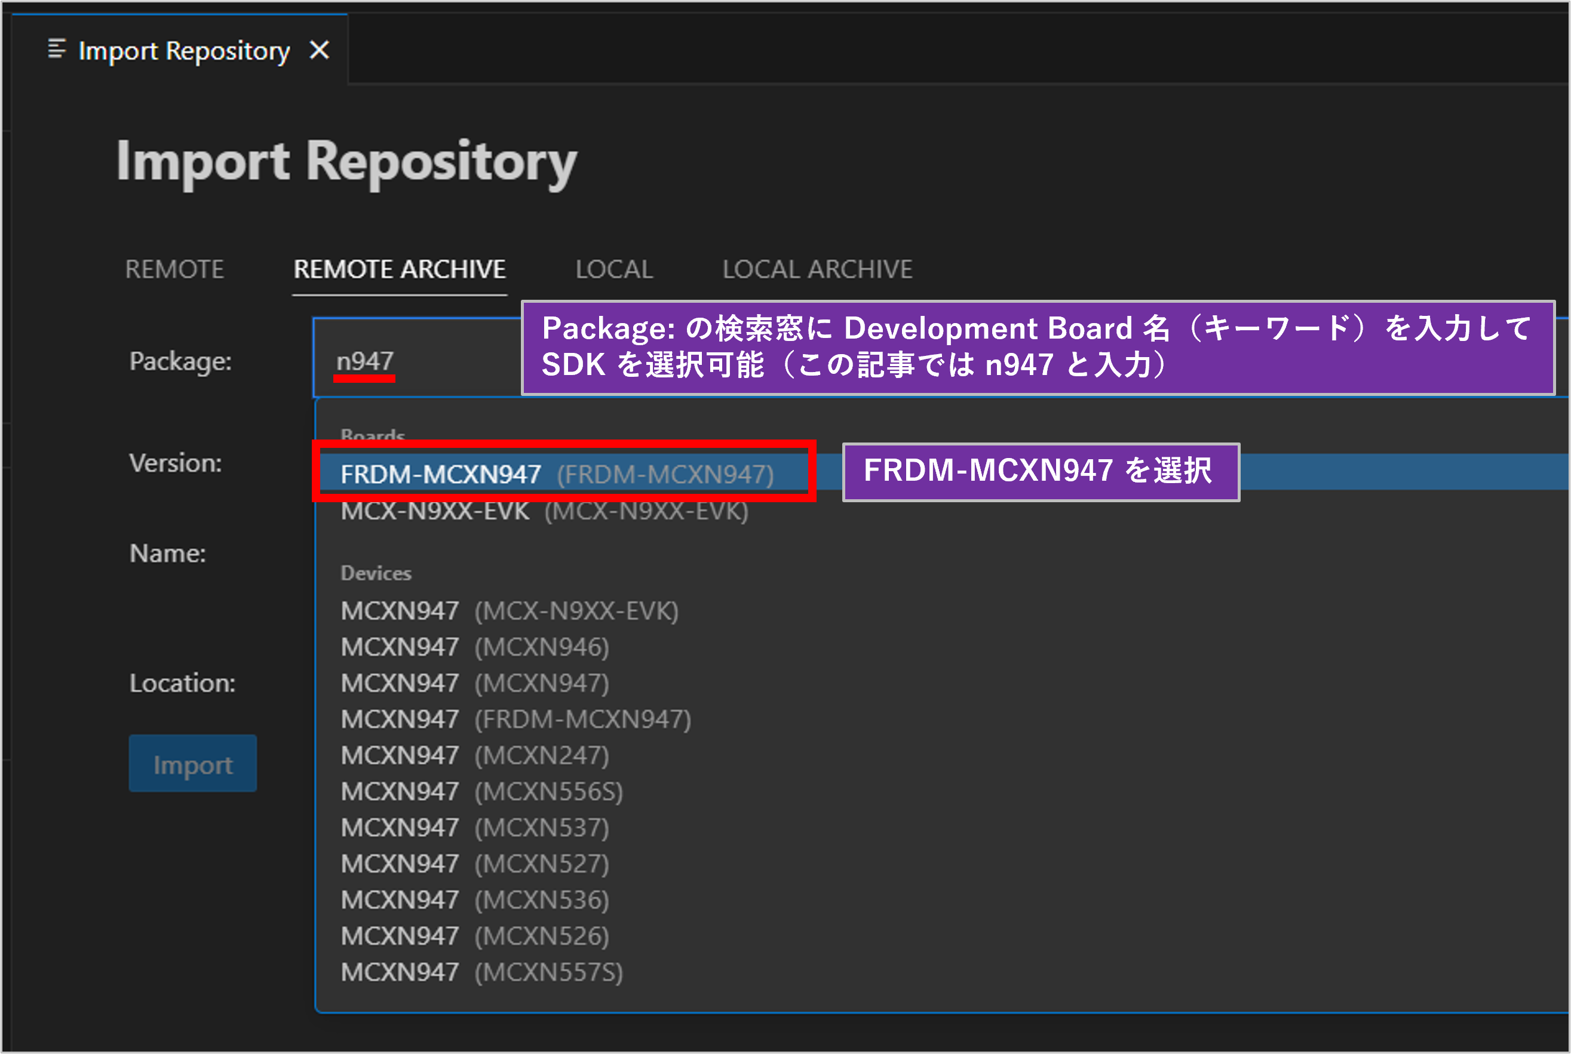The image size is (1571, 1054).
Task: Select the REMOTE ARCHIVE tab
Action: pyautogui.click(x=399, y=269)
